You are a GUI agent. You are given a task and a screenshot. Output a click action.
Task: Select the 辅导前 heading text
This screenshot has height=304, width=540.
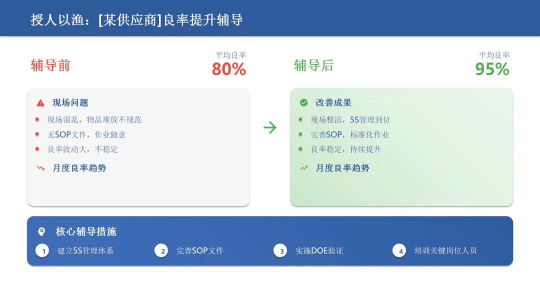(50, 65)
